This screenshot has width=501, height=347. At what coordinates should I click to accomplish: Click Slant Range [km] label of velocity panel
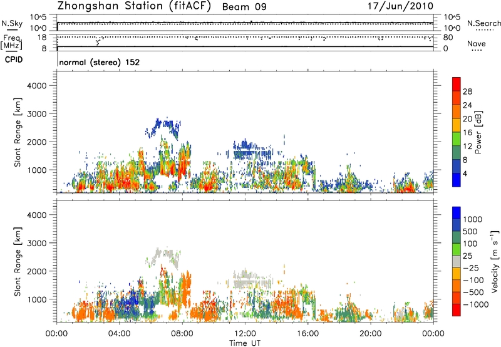pos(18,262)
